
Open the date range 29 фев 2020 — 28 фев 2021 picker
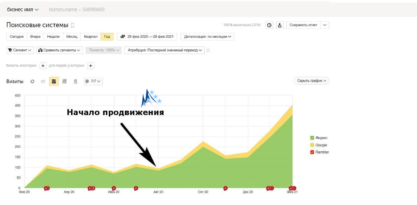[x=147, y=37]
